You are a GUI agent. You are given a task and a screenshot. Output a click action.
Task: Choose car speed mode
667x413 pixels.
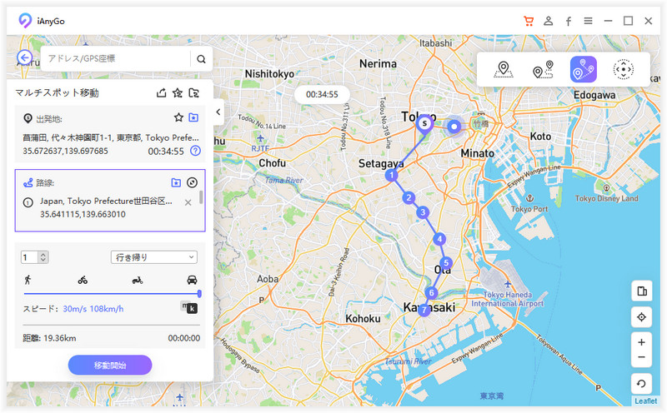pos(192,280)
